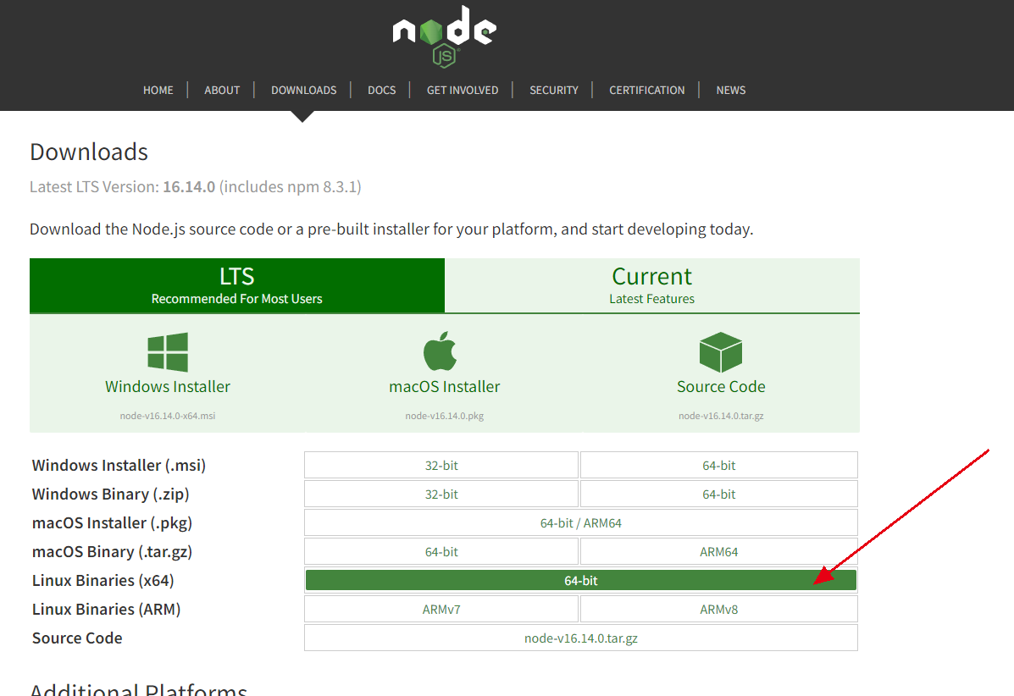The image size is (1014, 696).
Task: Go to the DOCS section
Action: pyautogui.click(x=381, y=90)
